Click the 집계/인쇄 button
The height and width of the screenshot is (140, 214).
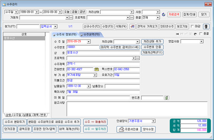[x=189, y=15]
